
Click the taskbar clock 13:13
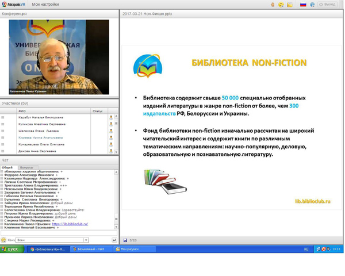click(336, 249)
